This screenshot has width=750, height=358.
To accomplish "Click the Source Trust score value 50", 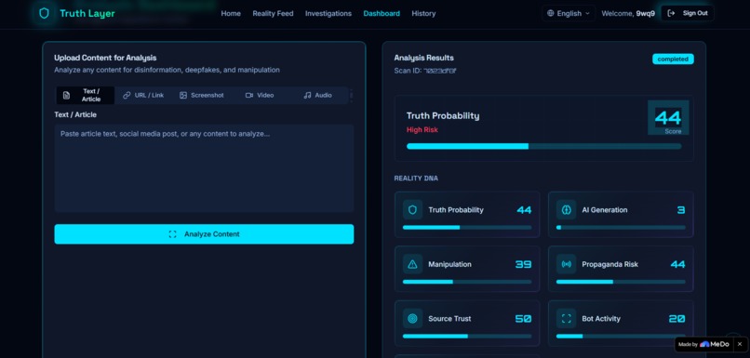I will pos(523,319).
